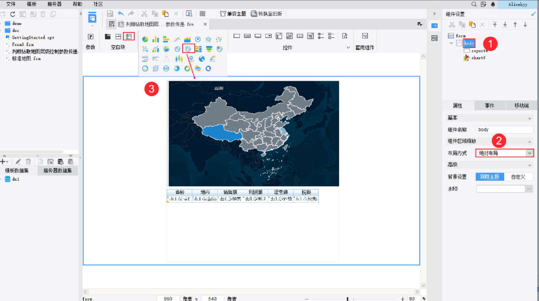This screenshot has height=301, width=539.
Task: Switch to the 移动端 tab
Action: point(522,106)
